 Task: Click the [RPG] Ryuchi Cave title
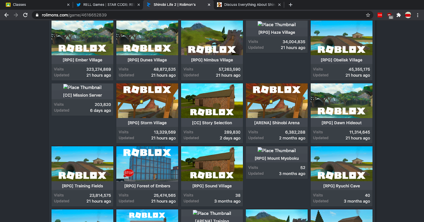click(341, 186)
